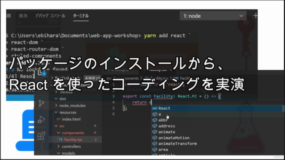Screen dimensions: 285x160
Task: Open Run and Debug icon in activity bar
Action: coord(41,120)
